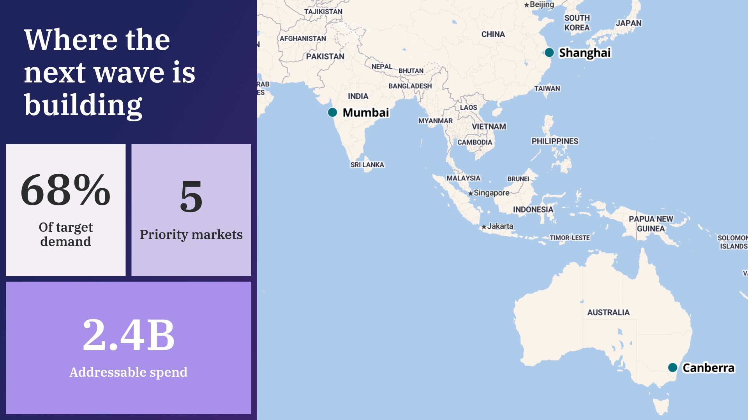Viewport: 748px width, 420px height.
Task: Select the 2.4B Addressable spend card
Action: tap(129, 348)
